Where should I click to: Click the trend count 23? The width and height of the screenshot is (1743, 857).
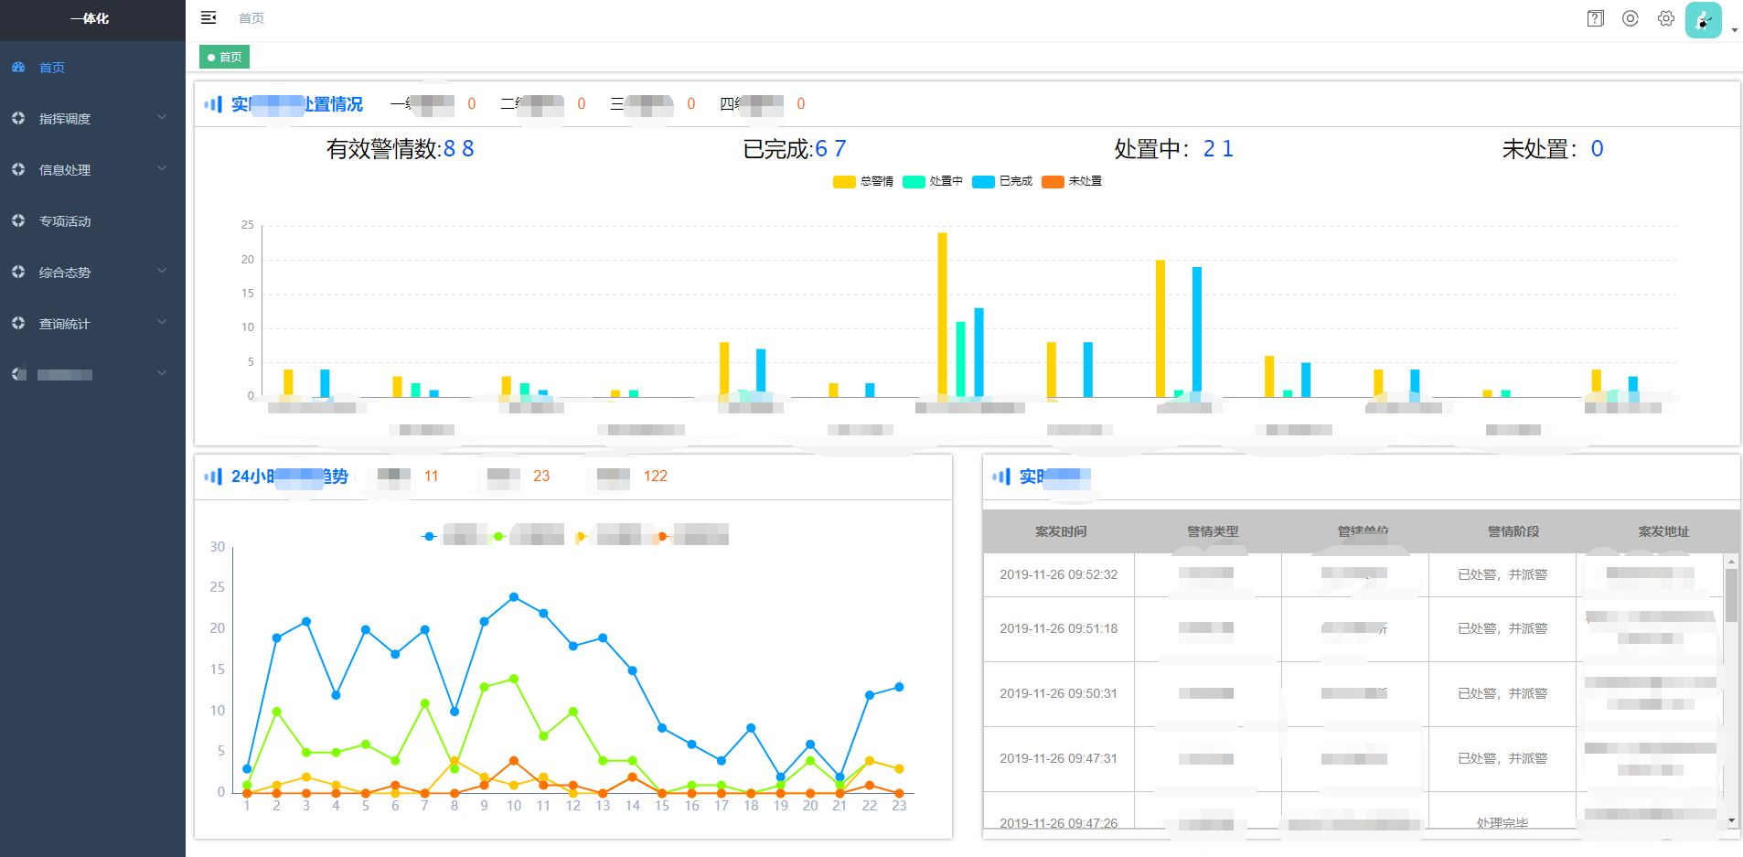click(x=541, y=477)
